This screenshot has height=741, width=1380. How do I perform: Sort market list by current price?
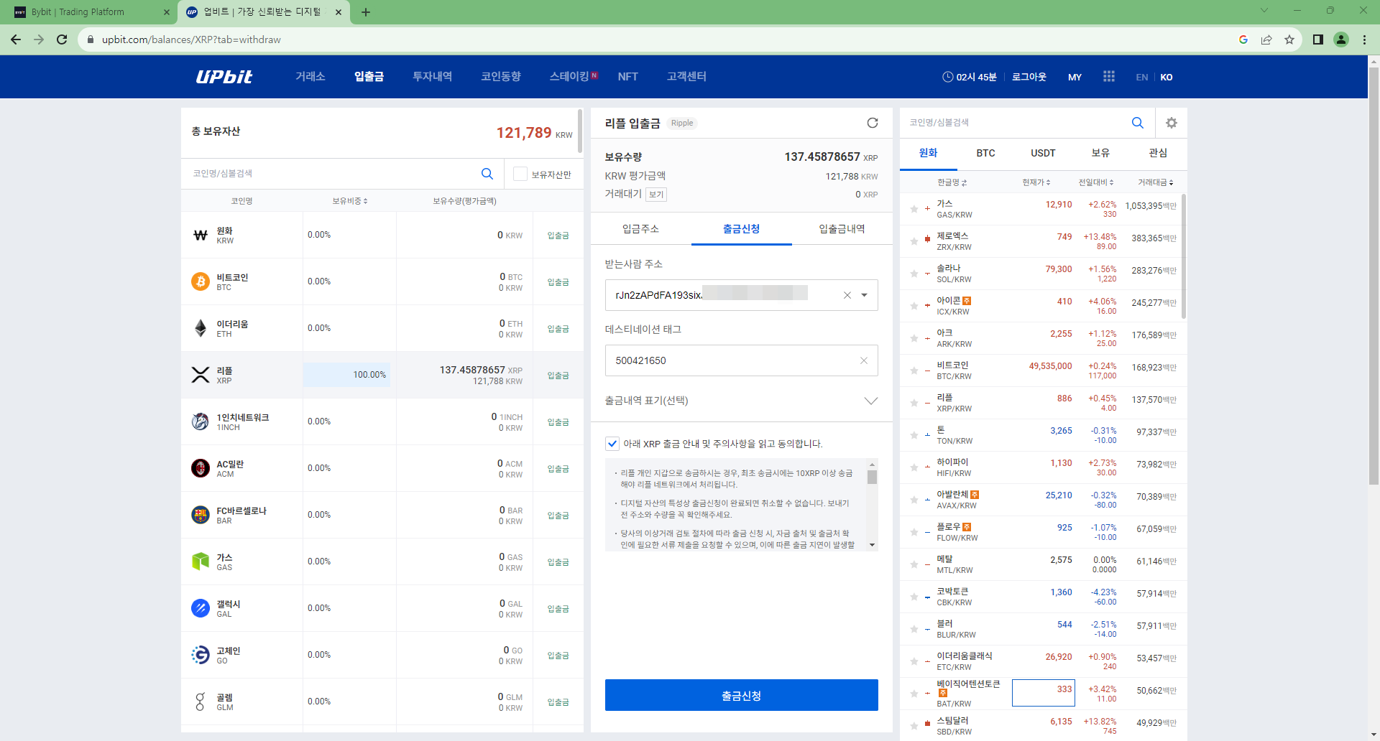point(1036,182)
